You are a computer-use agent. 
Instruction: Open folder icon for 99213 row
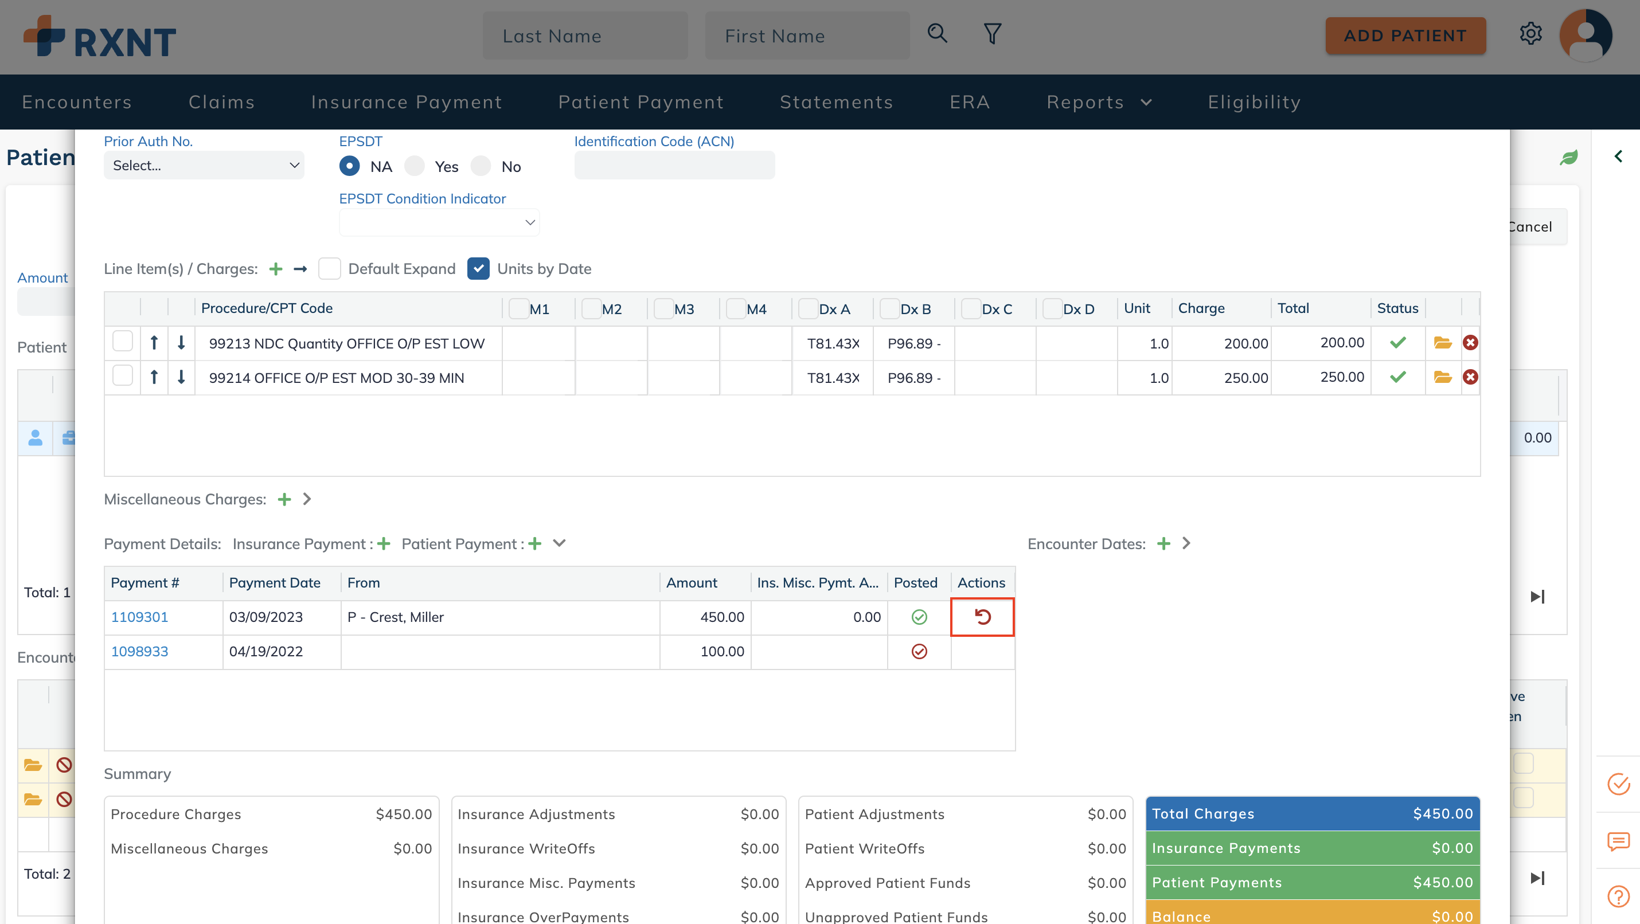[1443, 343]
